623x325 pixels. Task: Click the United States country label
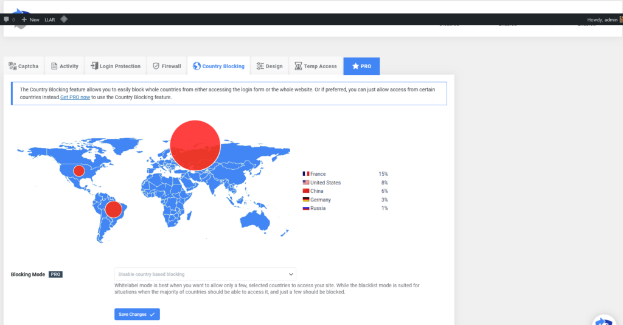325,183
